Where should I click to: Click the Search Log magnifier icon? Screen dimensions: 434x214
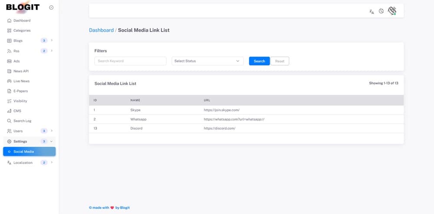pos(9,121)
